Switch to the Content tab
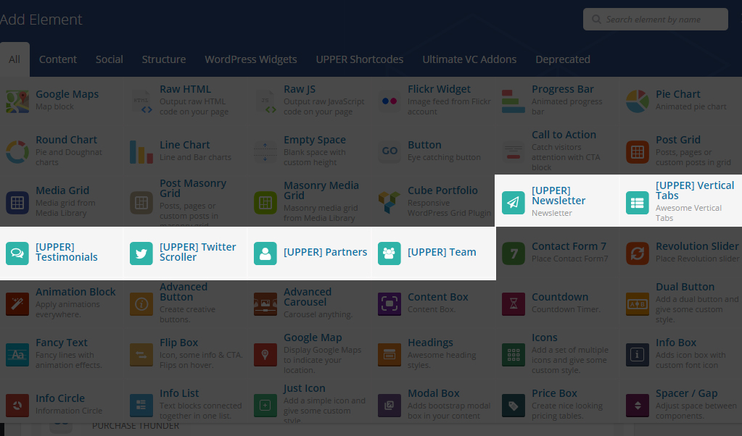Viewport: 742px width, 436px height. (58, 59)
